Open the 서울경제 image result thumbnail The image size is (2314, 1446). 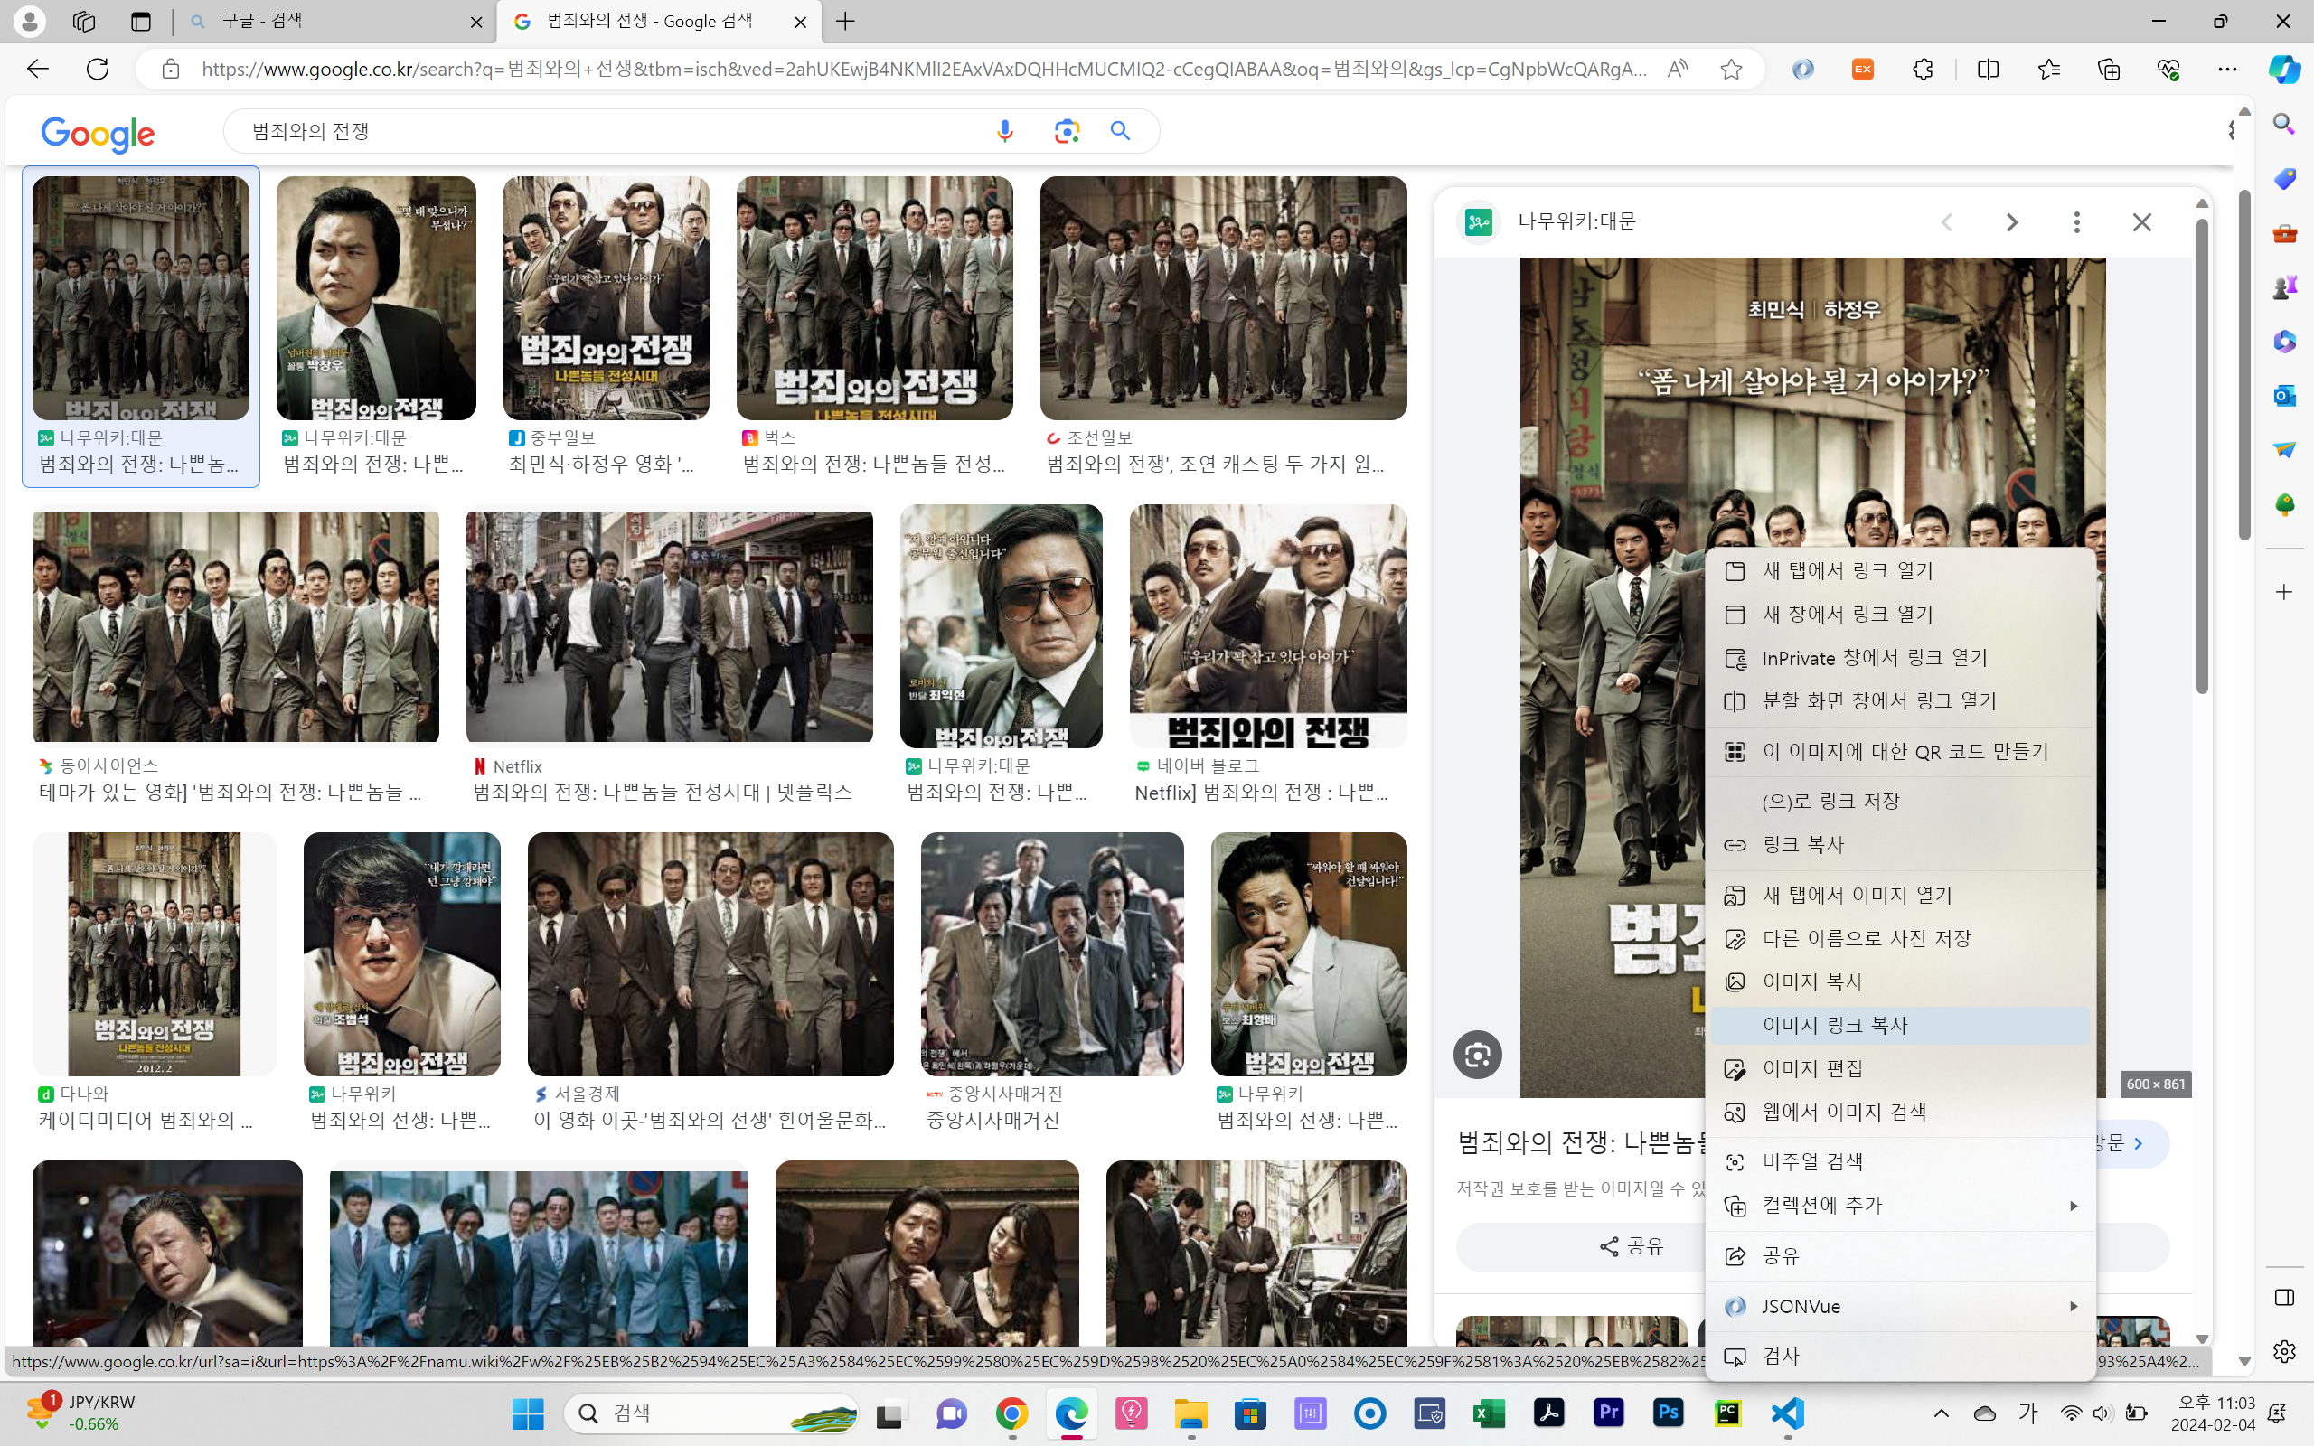(710, 953)
